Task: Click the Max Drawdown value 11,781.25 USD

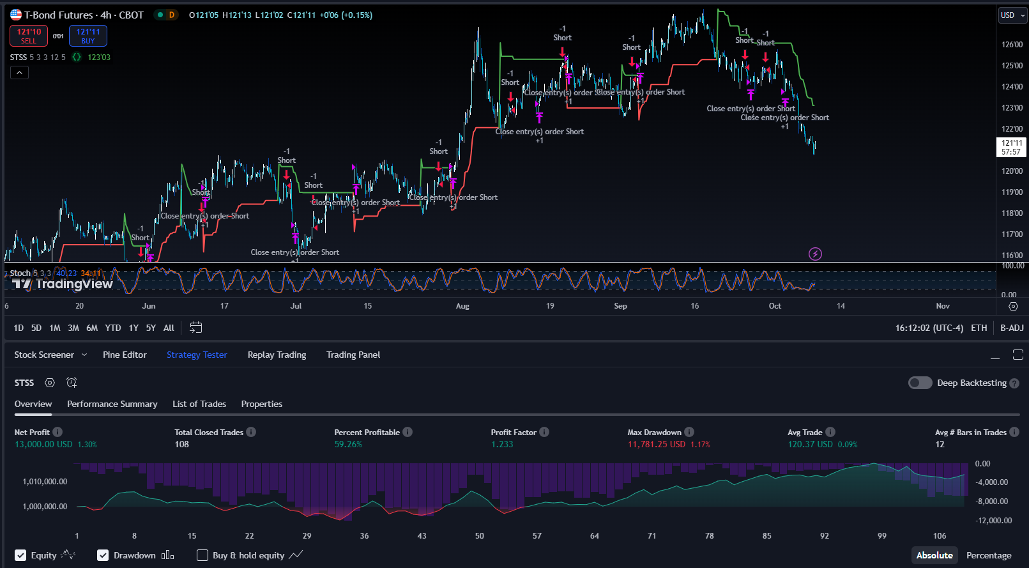Action: point(656,444)
